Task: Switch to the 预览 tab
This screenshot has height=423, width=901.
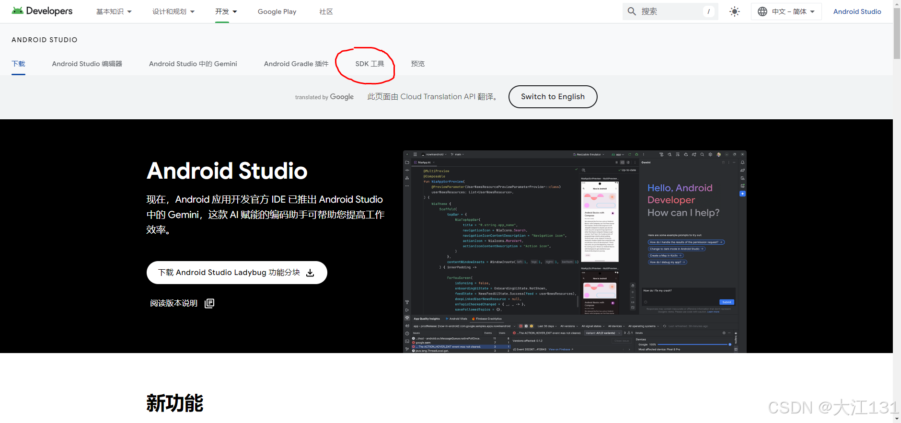Action: 418,64
